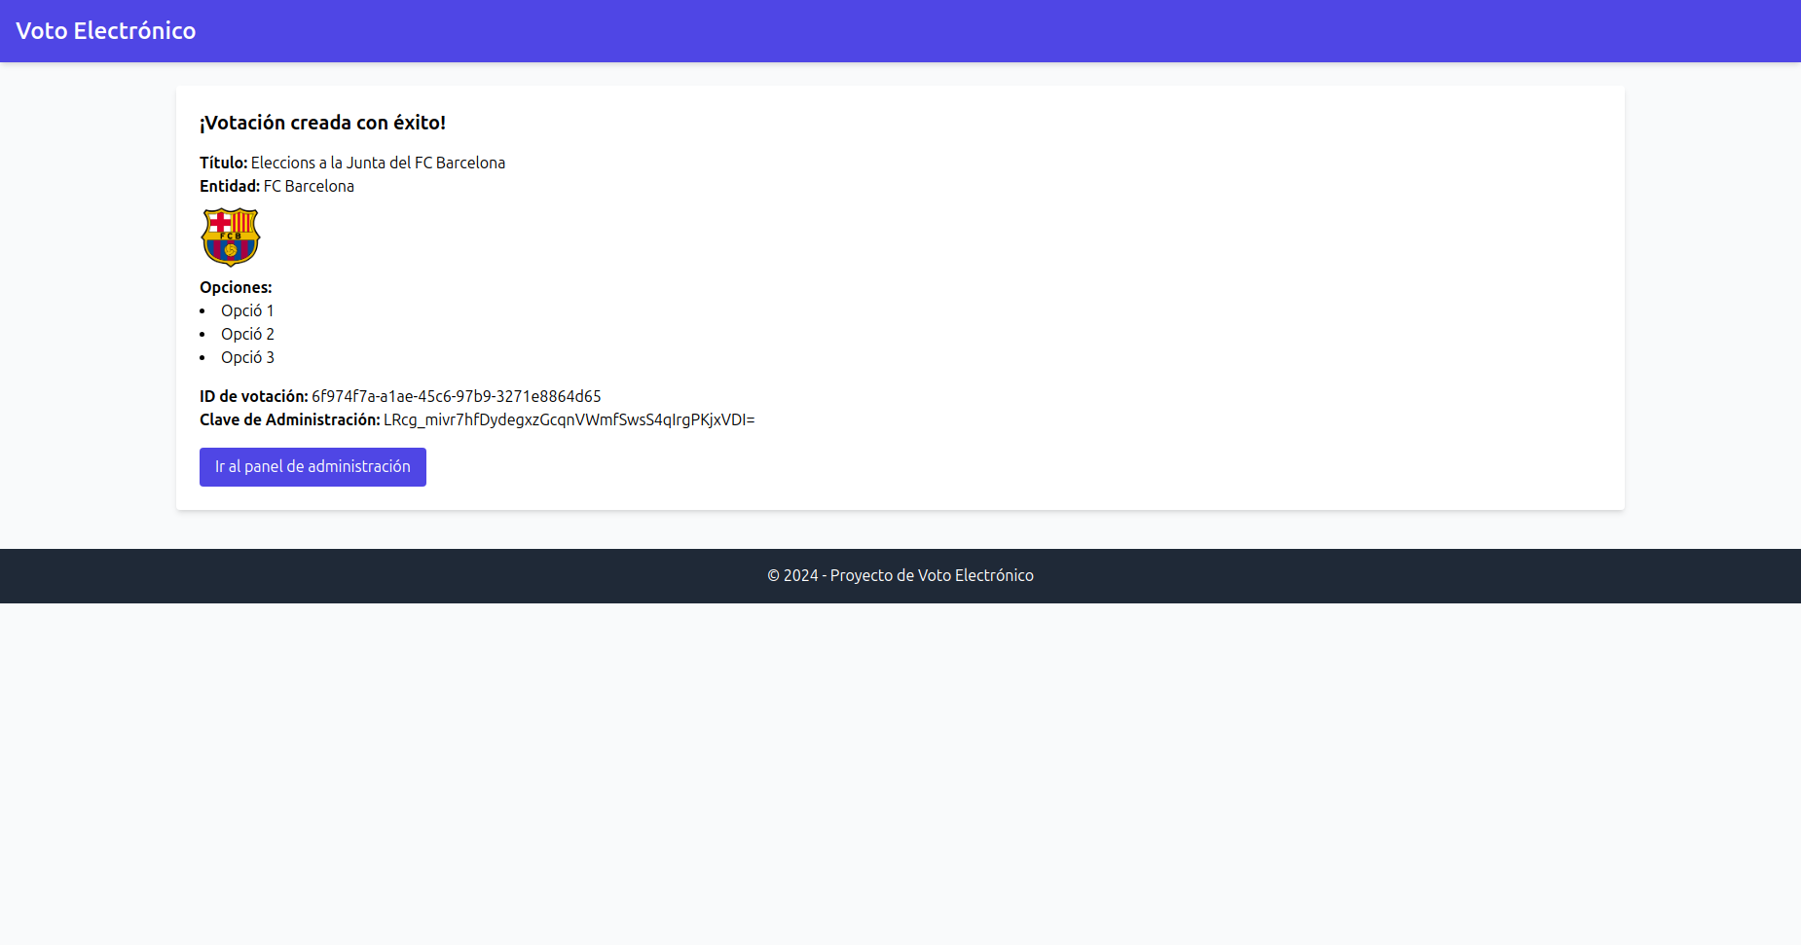Viewport: 1801px width, 945px height.
Task: Click the FC Barcelona crest image
Action: point(231,237)
